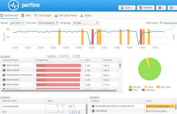This screenshot has height=114, width=177.
Task: Open the Guest user menu
Action: [x=127, y=8]
